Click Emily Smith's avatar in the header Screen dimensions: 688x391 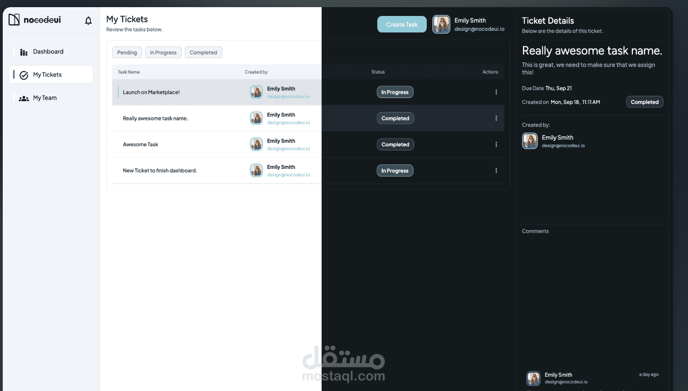pyautogui.click(x=441, y=24)
